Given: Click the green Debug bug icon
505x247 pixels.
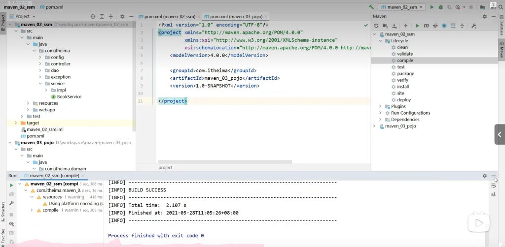Looking at the screenshot, I should 440,7.
